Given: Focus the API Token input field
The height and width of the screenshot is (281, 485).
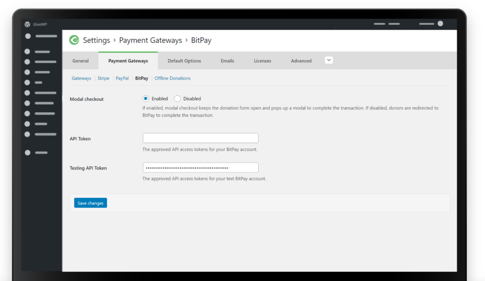Looking at the screenshot, I should click(200, 138).
